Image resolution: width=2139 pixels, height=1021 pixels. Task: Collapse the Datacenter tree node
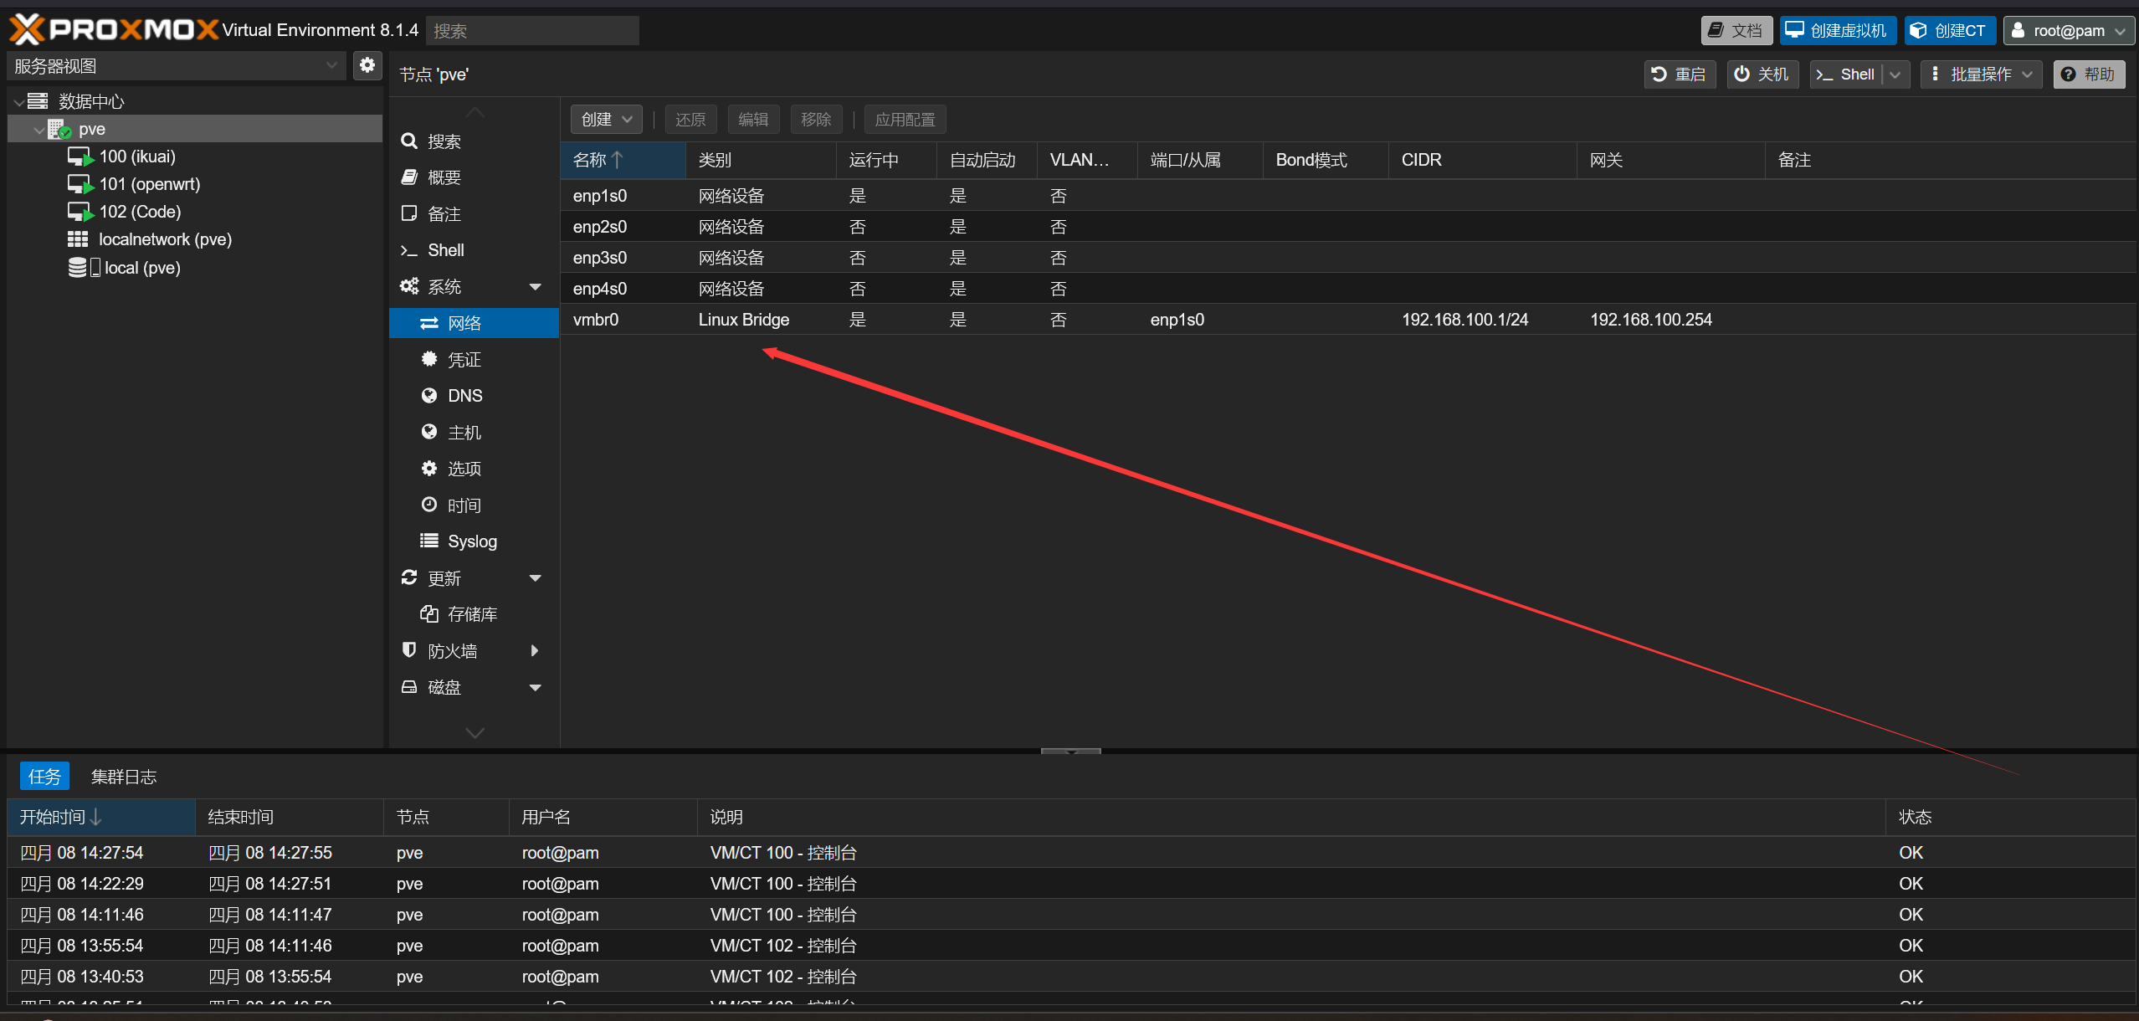pyautogui.click(x=18, y=102)
